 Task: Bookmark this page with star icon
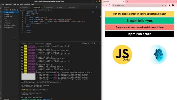(x=166, y=5)
